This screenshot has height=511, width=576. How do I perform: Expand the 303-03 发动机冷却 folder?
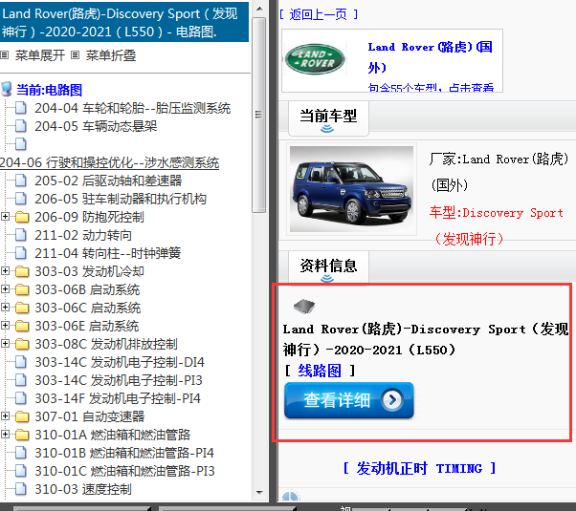point(5,270)
